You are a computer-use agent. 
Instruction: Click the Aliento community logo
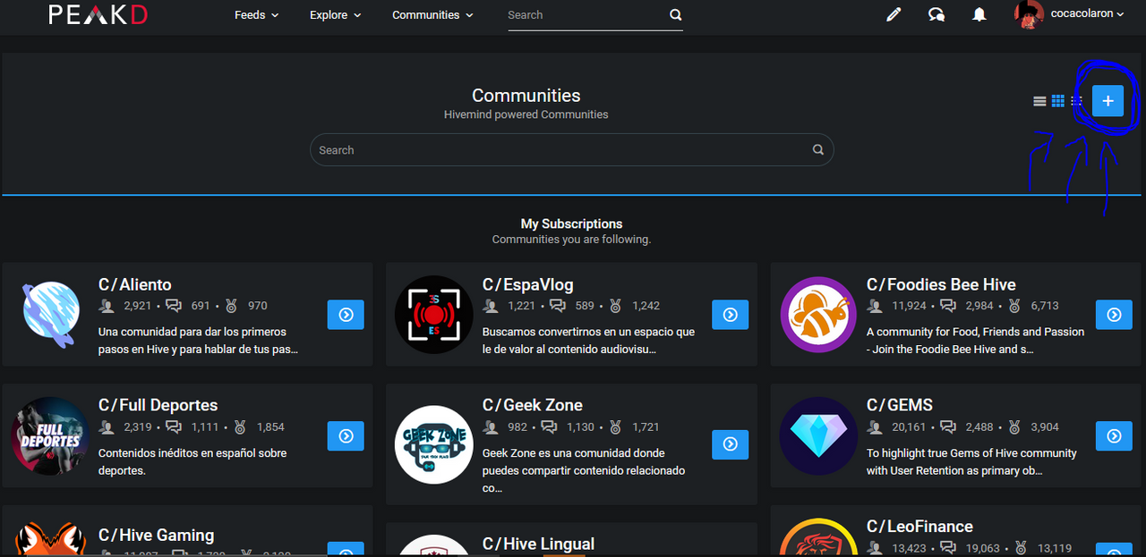50,315
